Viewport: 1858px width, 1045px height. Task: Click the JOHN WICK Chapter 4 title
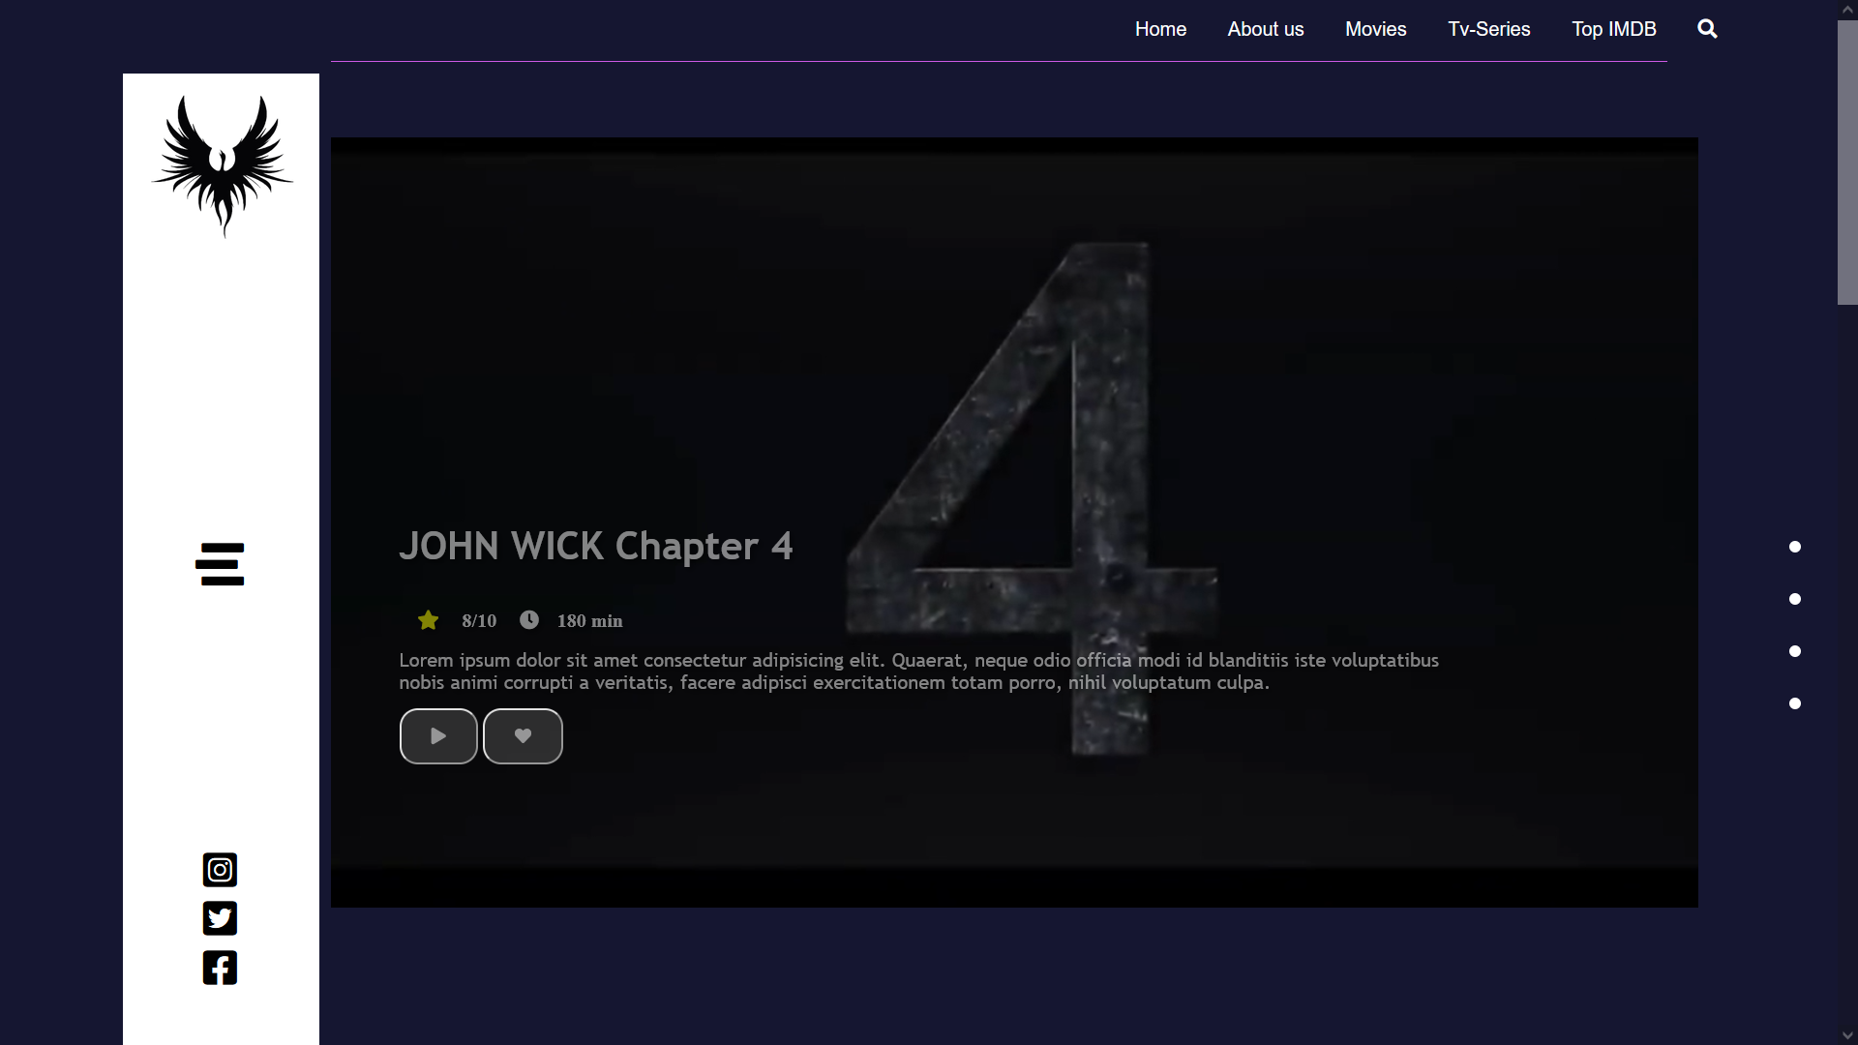tap(596, 547)
